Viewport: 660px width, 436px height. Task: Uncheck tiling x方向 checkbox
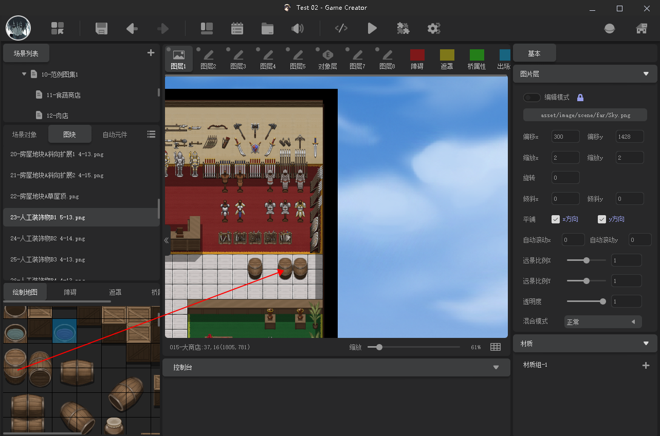[x=556, y=219]
